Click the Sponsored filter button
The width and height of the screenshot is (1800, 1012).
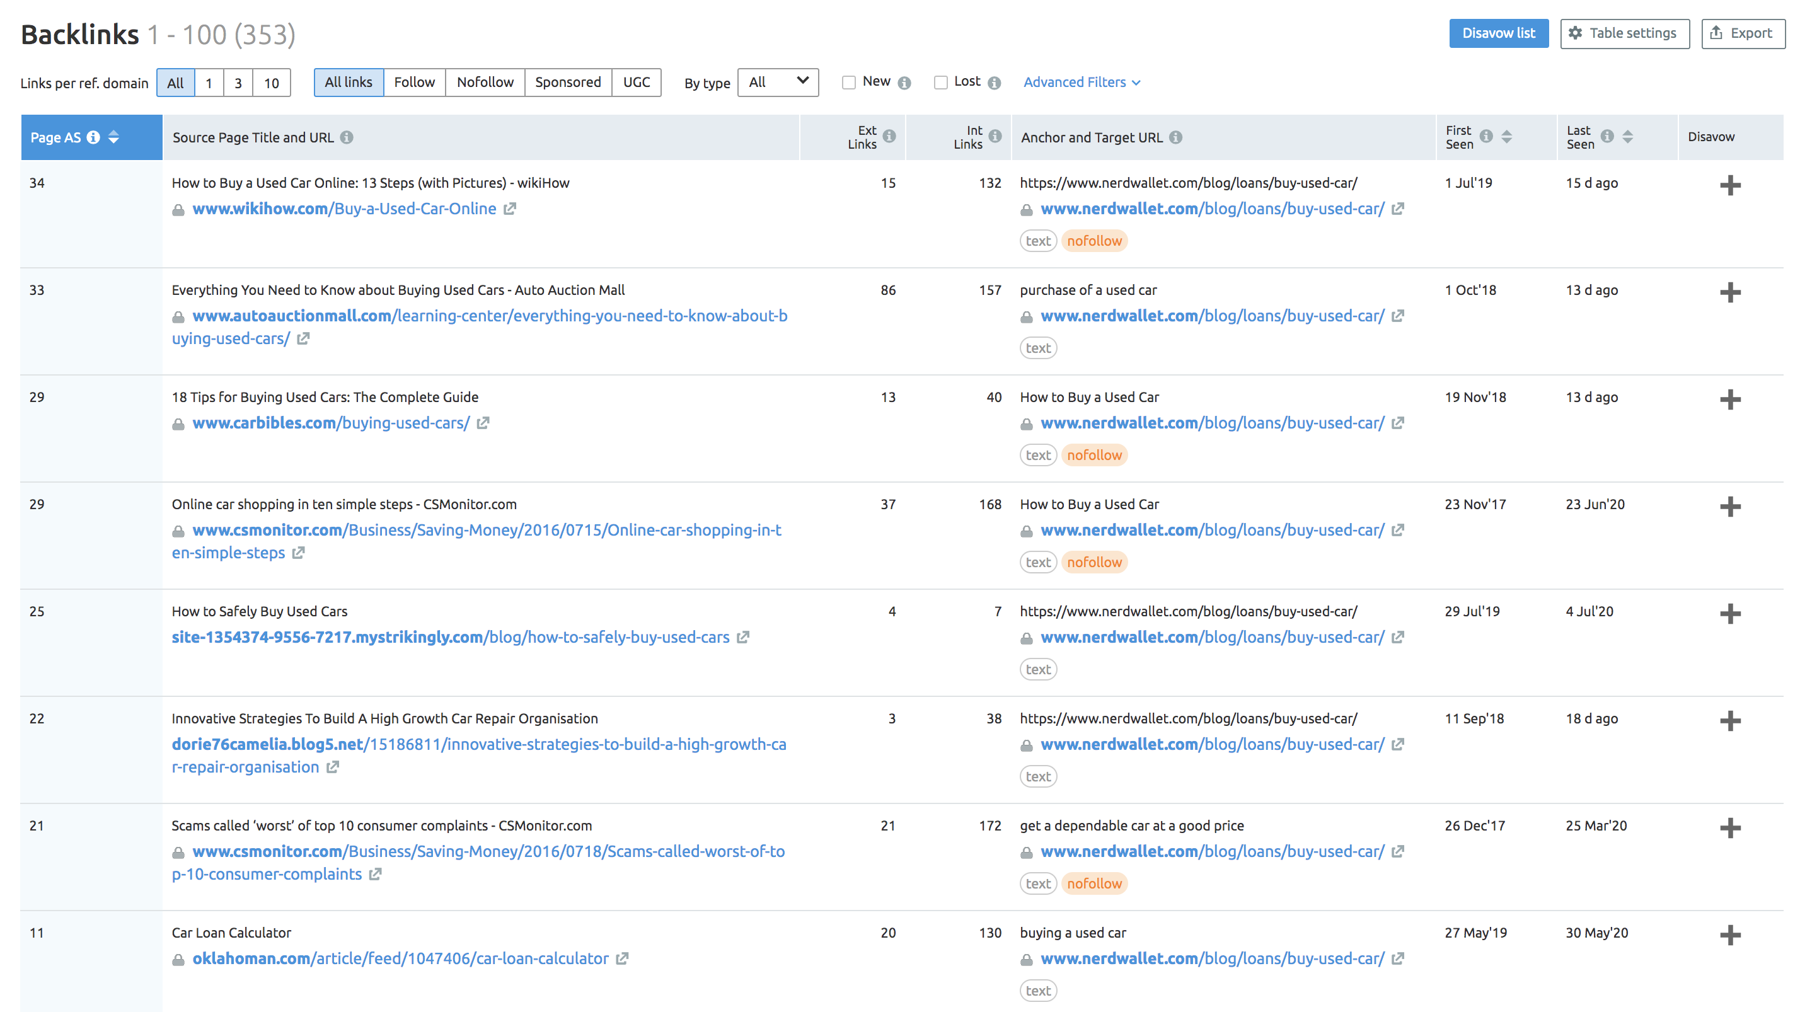click(x=566, y=81)
